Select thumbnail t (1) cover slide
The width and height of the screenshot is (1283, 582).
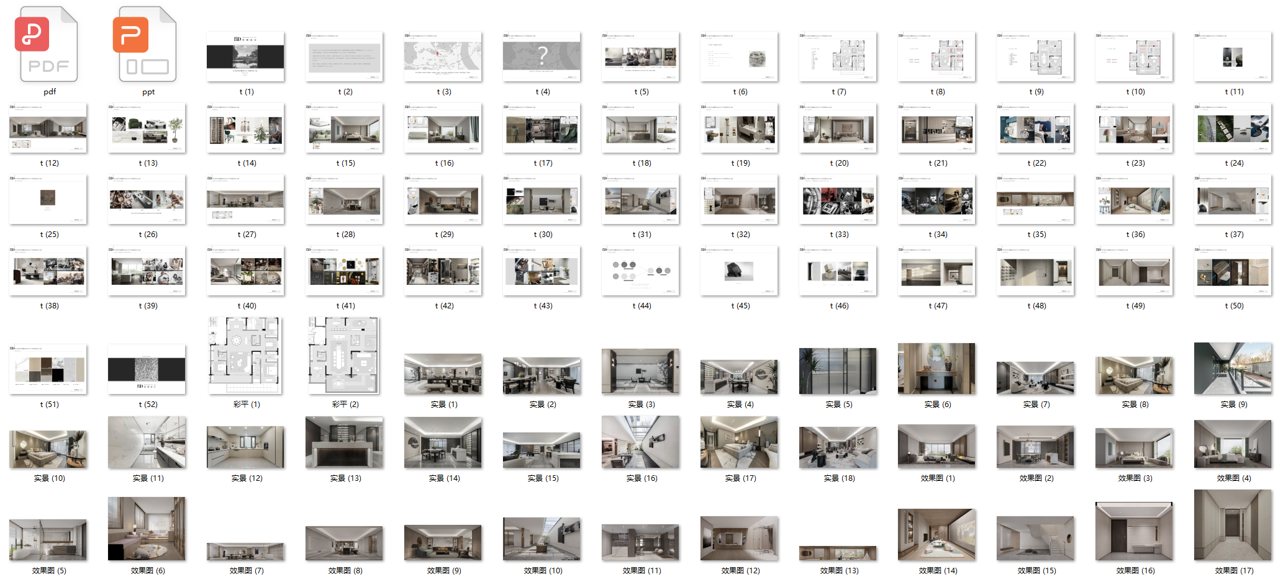pyautogui.click(x=245, y=56)
